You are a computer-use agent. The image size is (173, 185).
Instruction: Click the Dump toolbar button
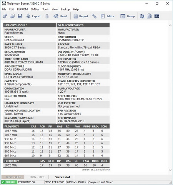point(128,16)
